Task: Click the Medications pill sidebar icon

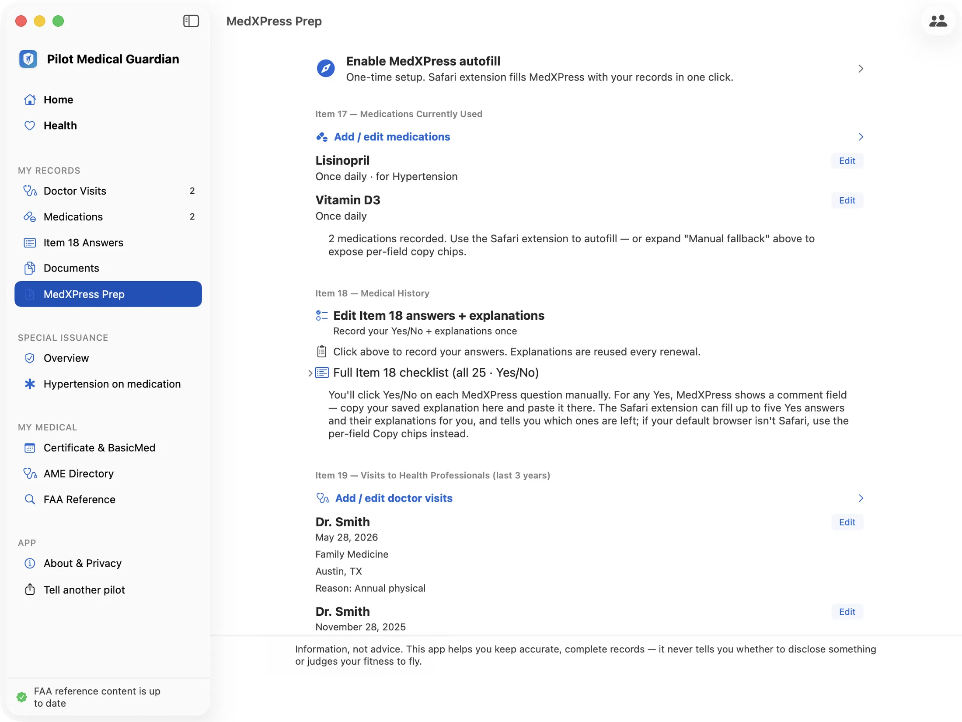Action: [30, 217]
